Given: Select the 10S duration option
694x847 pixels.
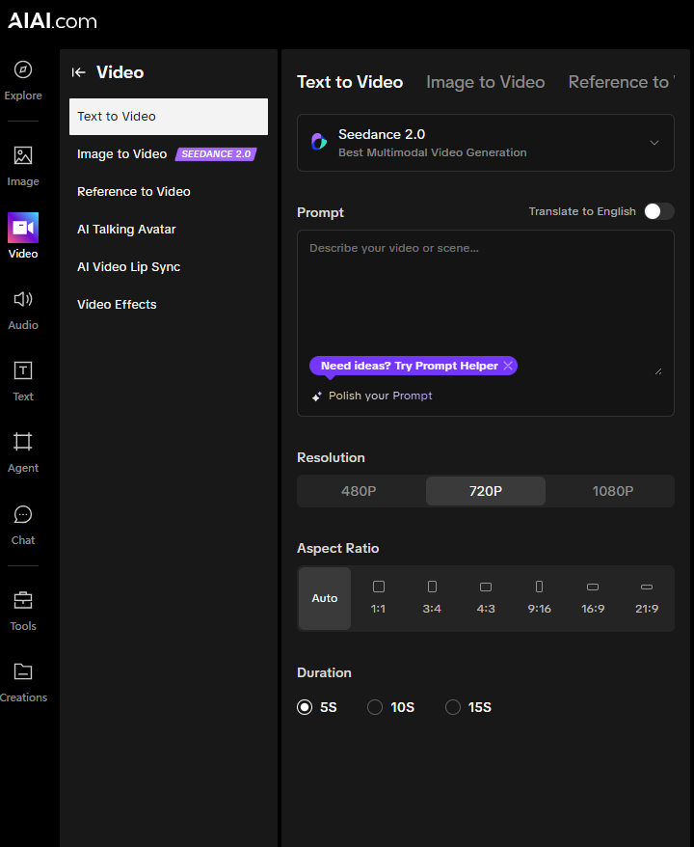Looking at the screenshot, I should coord(375,707).
